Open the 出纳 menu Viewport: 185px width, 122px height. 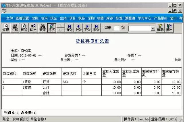click(63, 18)
